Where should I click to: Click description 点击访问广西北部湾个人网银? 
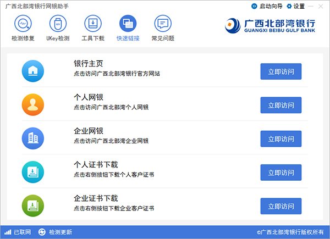111,107
